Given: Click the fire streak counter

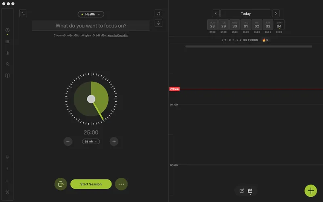Looking at the screenshot, I should 265,40.
